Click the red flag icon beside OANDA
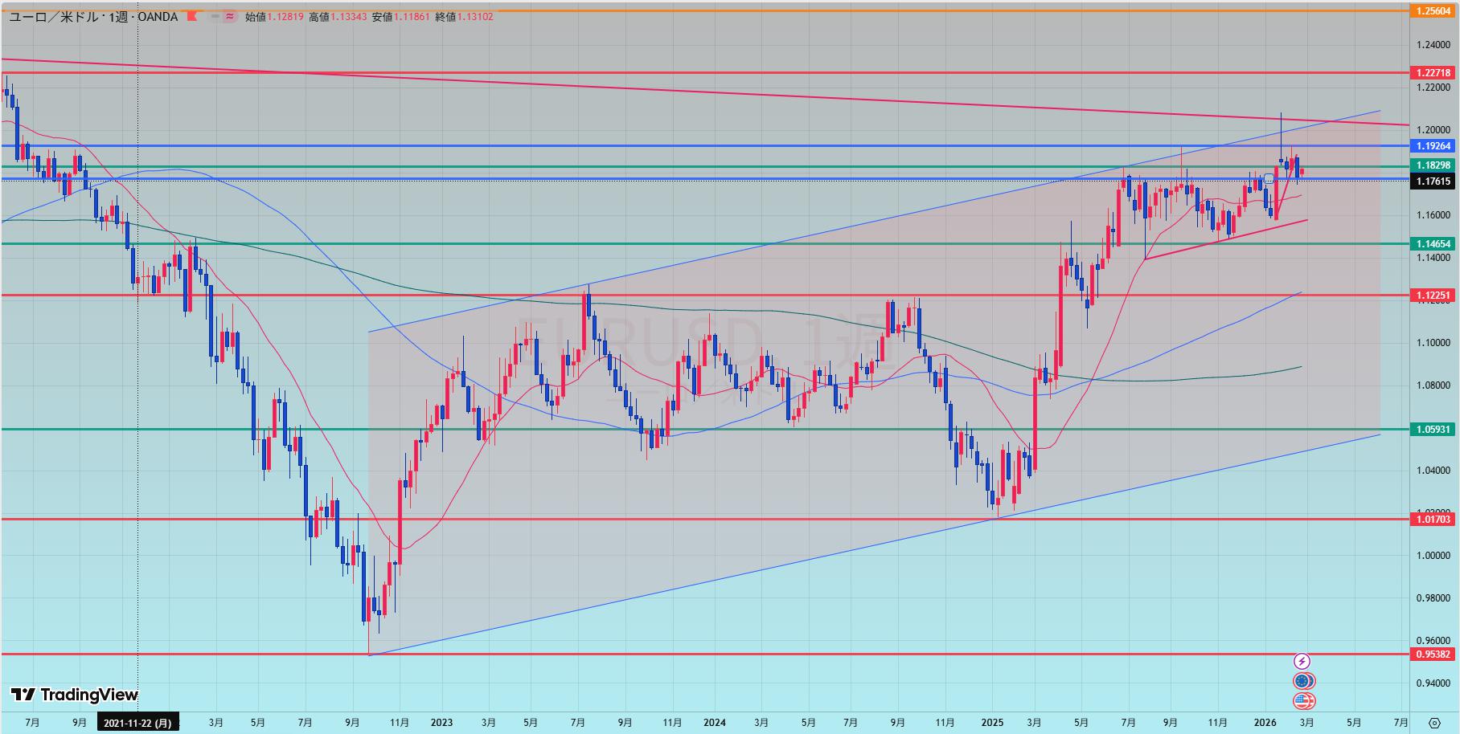The width and height of the screenshot is (1460, 734). click(x=191, y=16)
